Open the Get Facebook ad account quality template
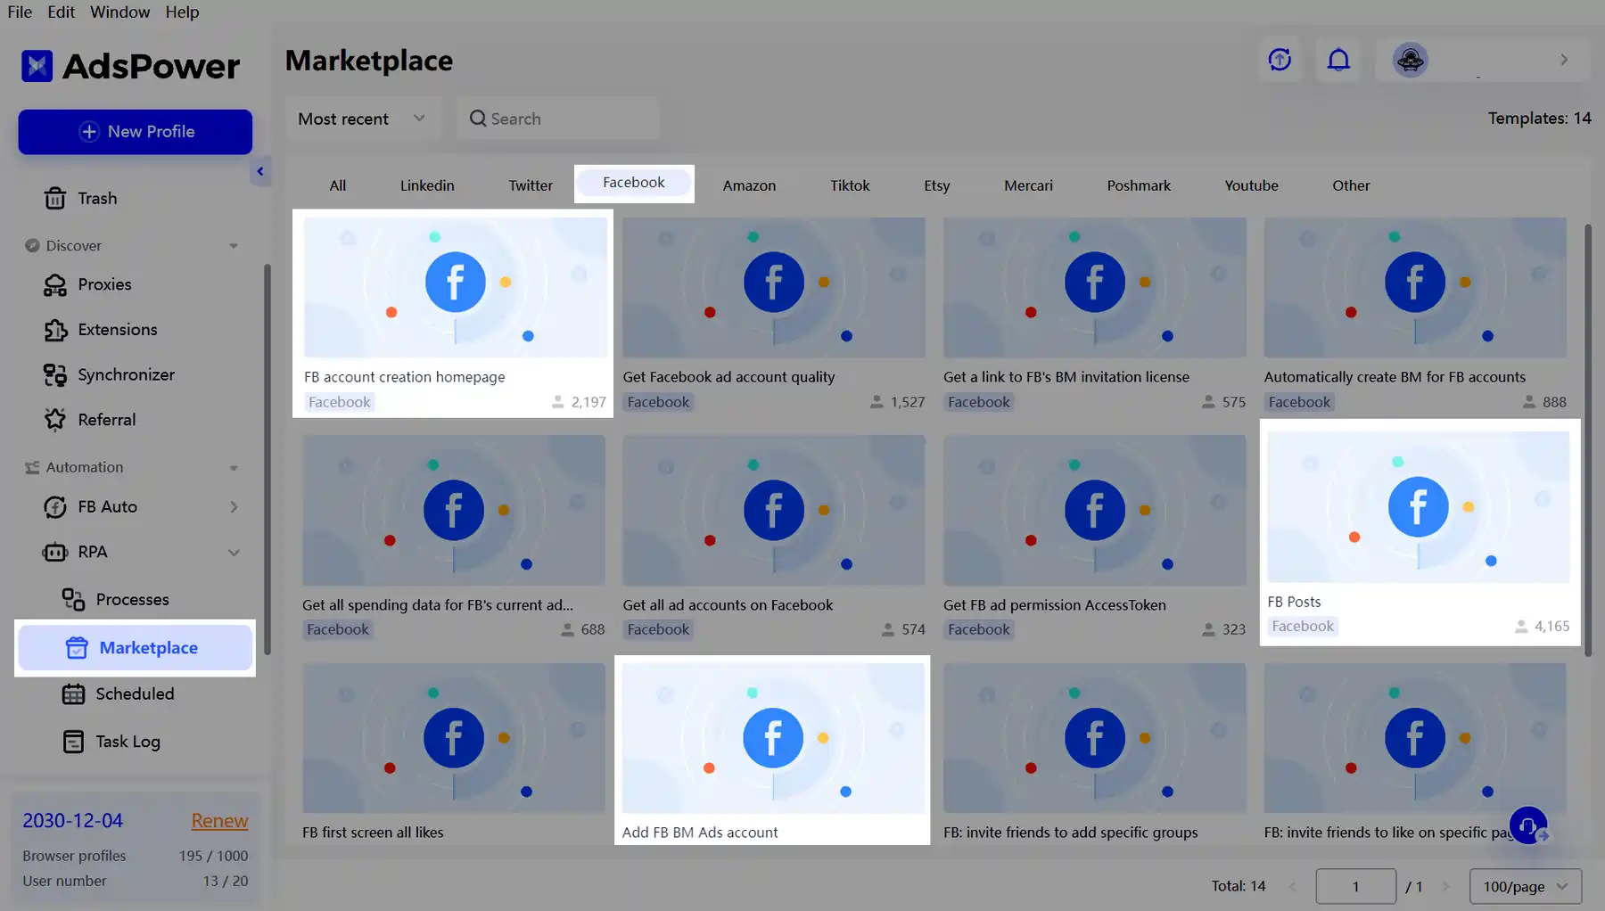 coord(774,314)
